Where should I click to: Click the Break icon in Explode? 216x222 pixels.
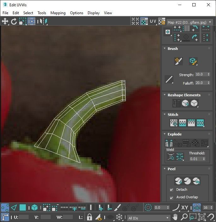169,143
